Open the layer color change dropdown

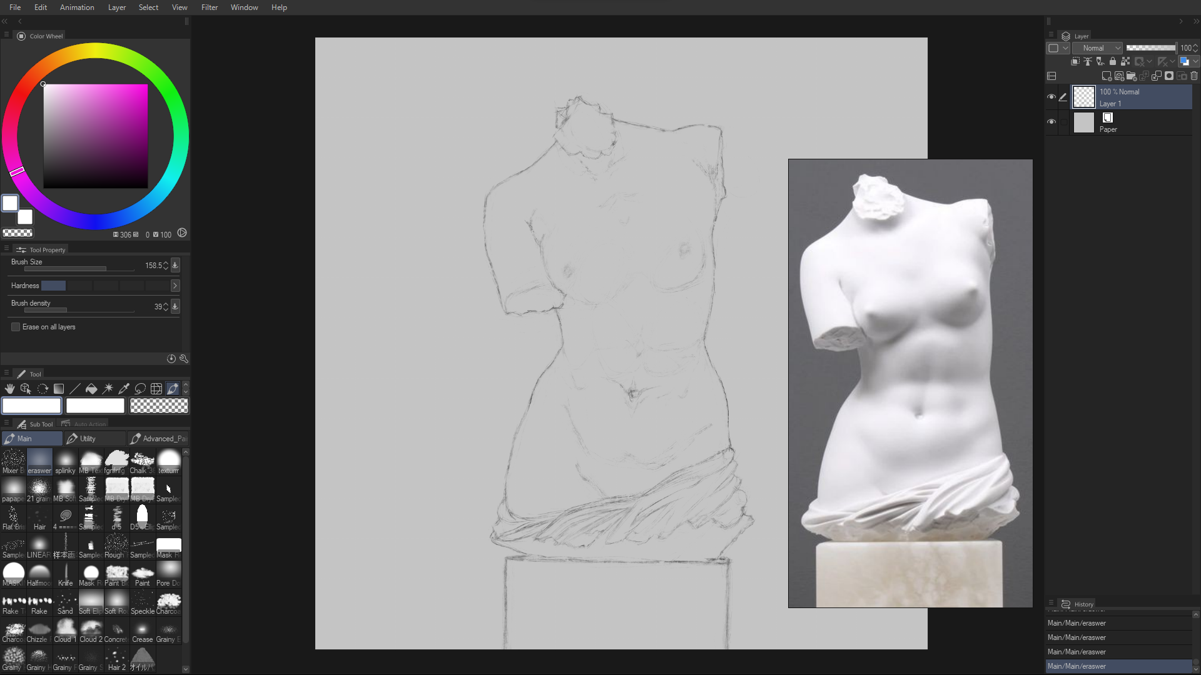(1189, 61)
